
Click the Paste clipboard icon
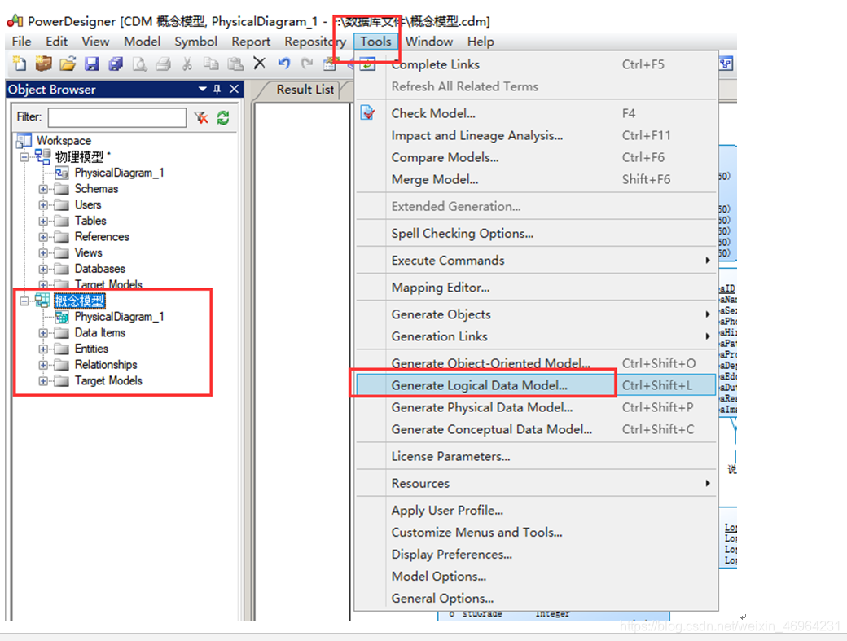(x=235, y=64)
